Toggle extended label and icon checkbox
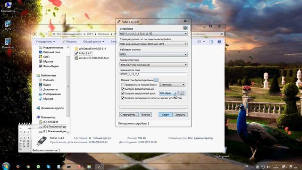The width and height of the screenshot is (302, 170). coord(123,98)
